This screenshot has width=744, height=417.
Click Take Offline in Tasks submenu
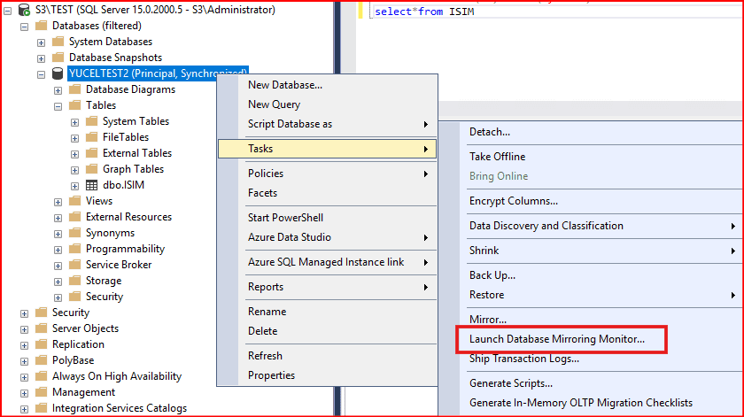(497, 157)
